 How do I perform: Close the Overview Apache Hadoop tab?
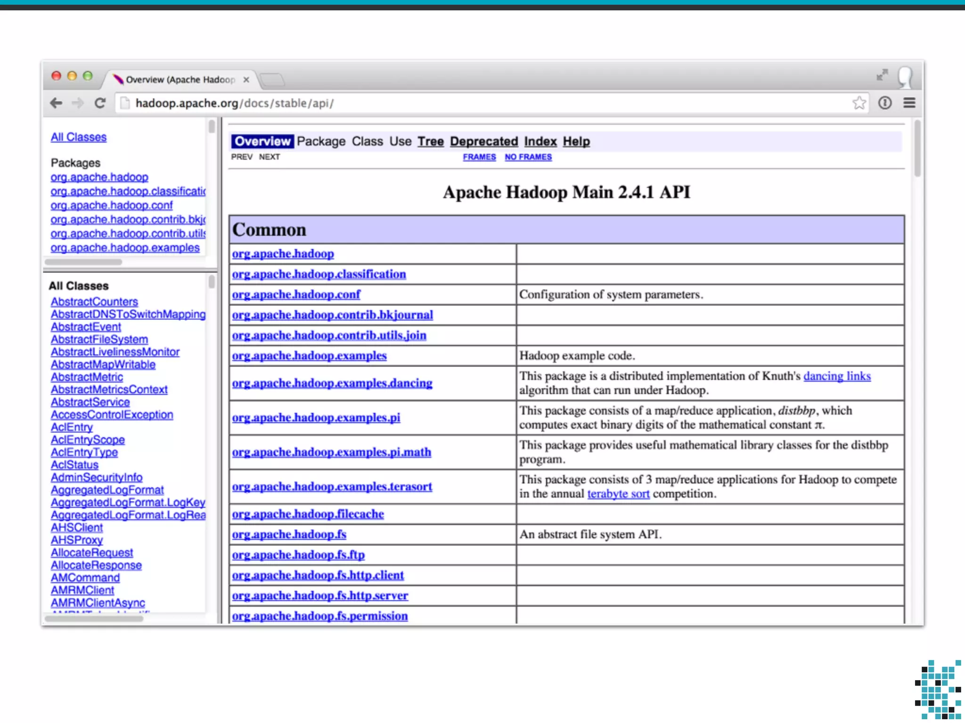click(246, 80)
